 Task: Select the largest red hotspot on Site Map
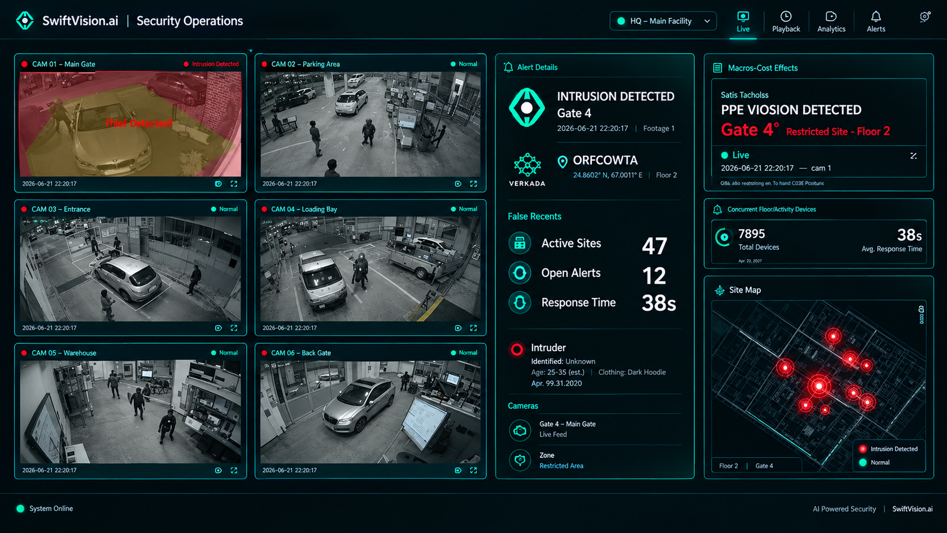point(819,386)
